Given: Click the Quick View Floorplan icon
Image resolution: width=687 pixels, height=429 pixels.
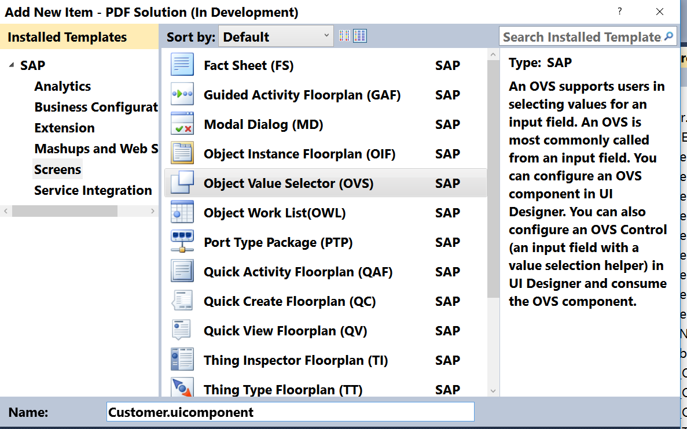Looking at the screenshot, I should [182, 330].
